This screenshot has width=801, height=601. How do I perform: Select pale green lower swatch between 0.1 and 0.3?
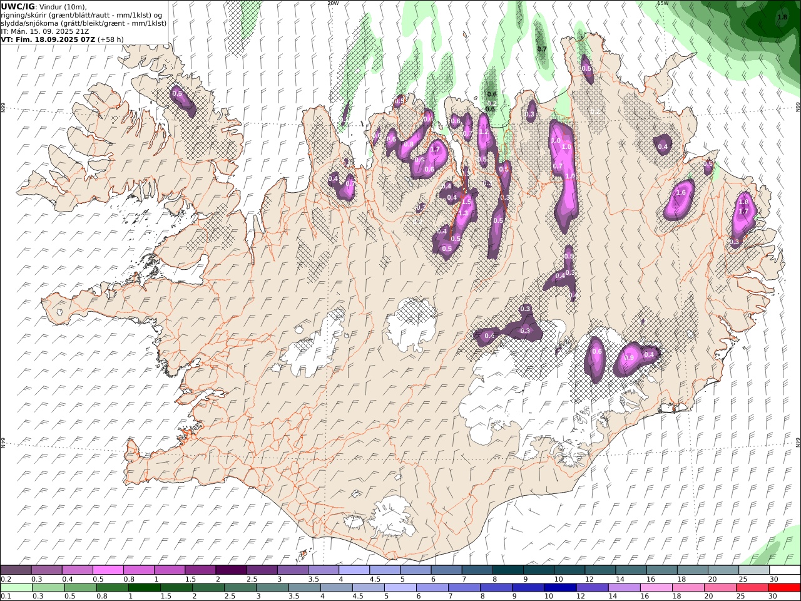pos(16,587)
